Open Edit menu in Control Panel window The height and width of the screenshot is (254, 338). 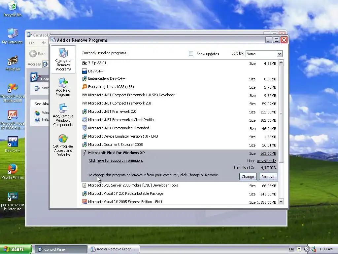(43, 43)
